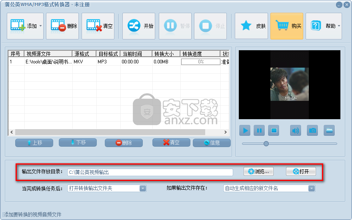The width and height of the screenshot is (352, 220).
Task: Click the video preview thumbnail
Action: click(x=289, y=84)
